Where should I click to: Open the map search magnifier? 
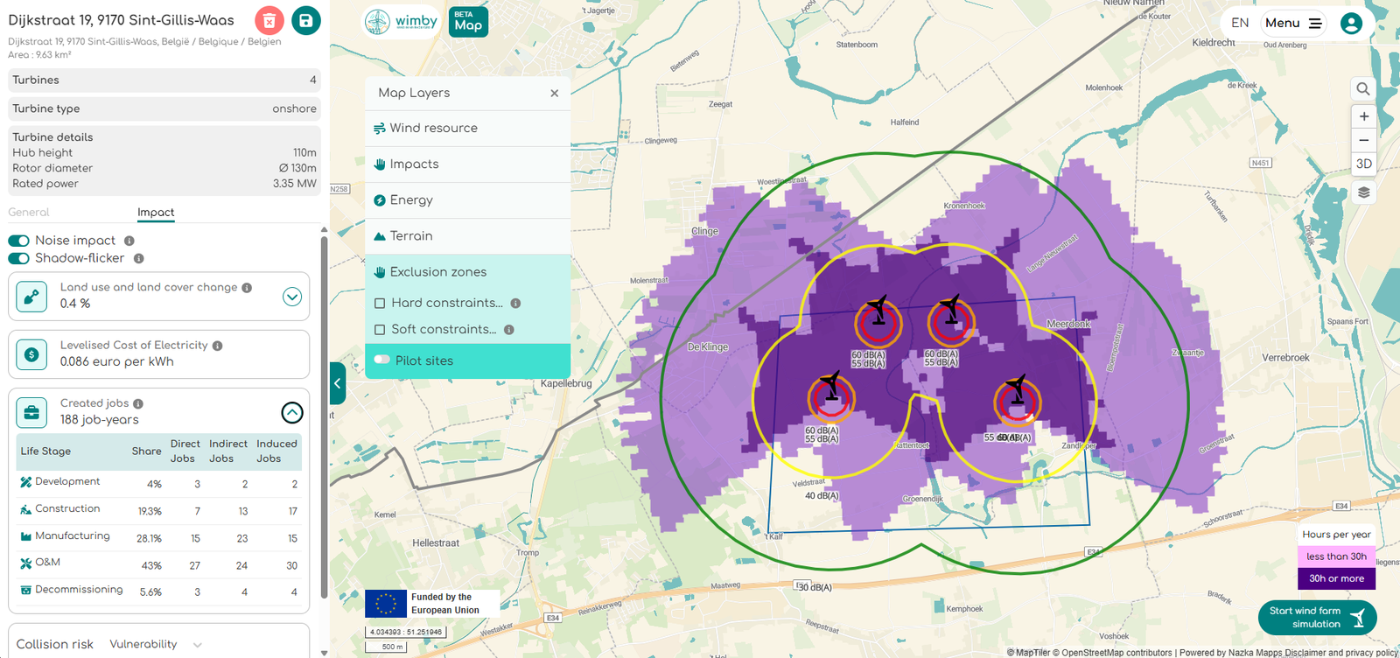coord(1363,88)
